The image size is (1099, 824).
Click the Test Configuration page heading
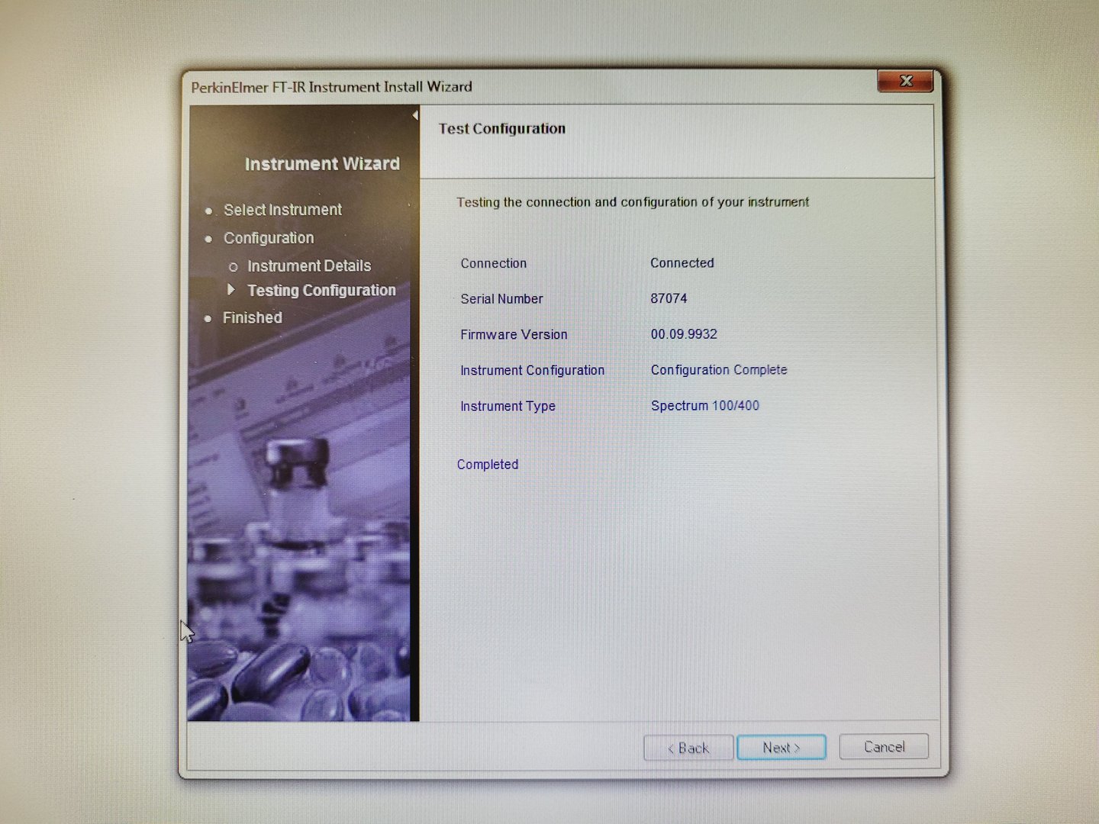tap(502, 129)
